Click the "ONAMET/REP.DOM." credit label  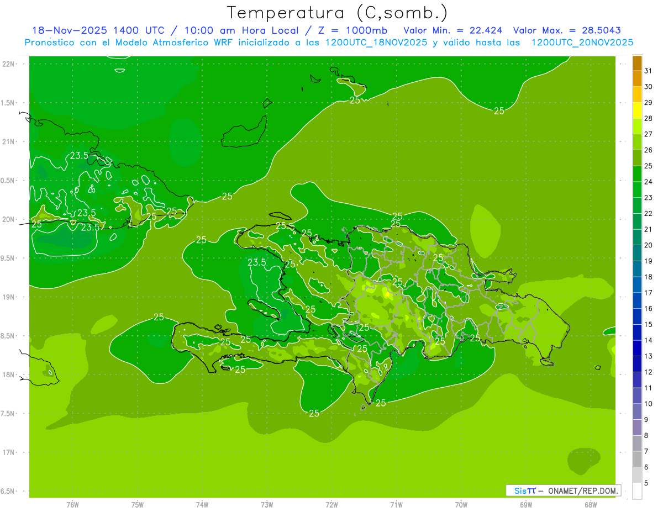tap(583, 490)
